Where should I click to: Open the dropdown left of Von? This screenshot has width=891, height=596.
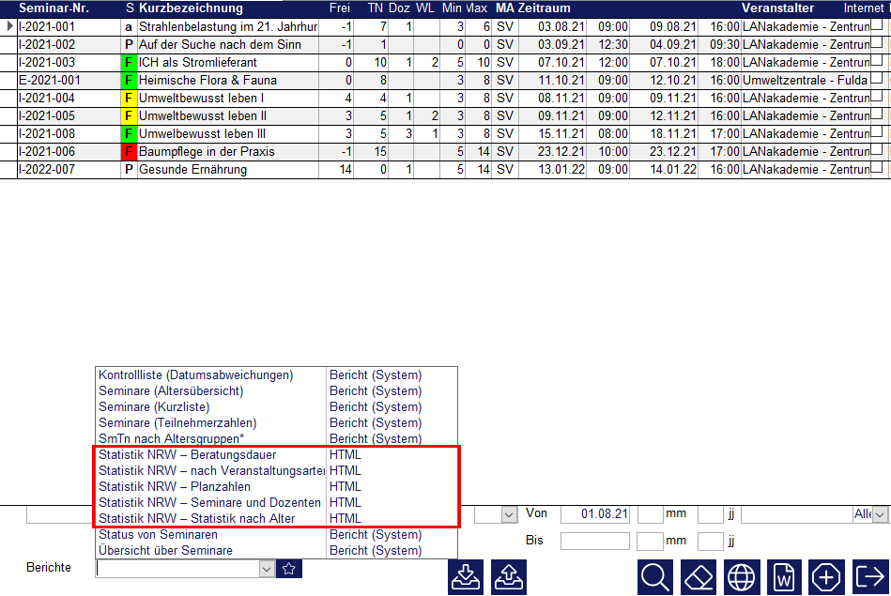coord(510,514)
